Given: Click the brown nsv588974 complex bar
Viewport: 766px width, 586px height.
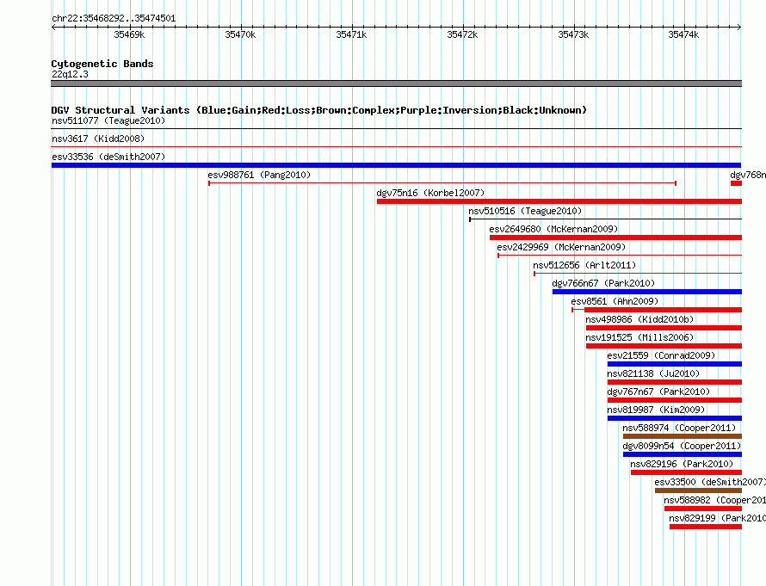Looking at the screenshot, I should pyautogui.click(x=683, y=436).
